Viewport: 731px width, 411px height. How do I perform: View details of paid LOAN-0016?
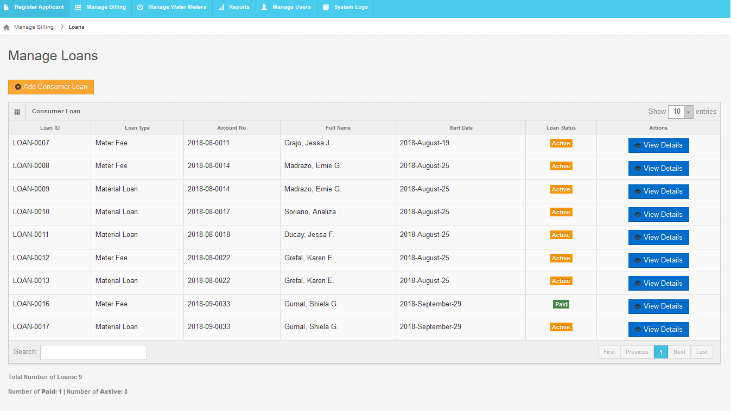tap(658, 306)
